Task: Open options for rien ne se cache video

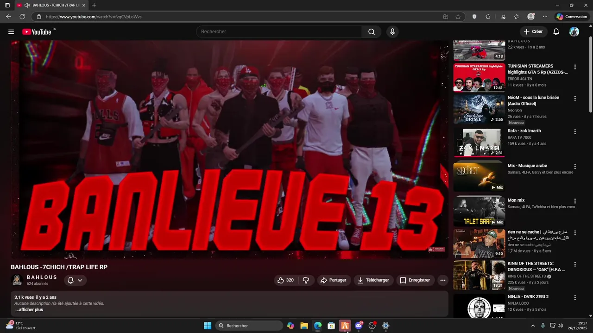Action: click(x=575, y=233)
